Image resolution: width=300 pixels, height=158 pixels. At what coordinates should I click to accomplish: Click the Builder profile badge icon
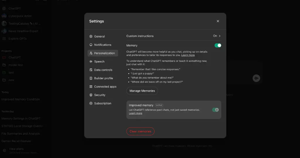click(x=91, y=78)
